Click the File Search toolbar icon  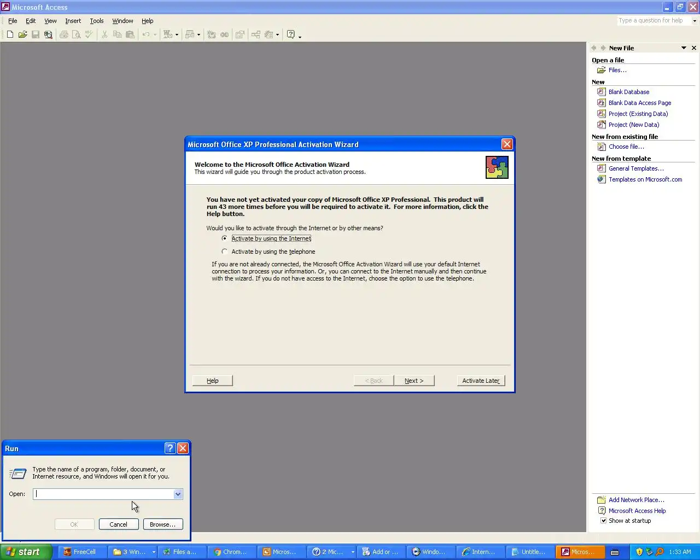(x=48, y=34)
